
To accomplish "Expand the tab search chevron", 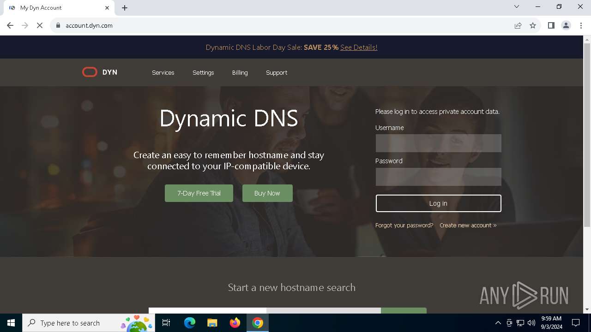I will pyautogui.click(x=517, y=6).
